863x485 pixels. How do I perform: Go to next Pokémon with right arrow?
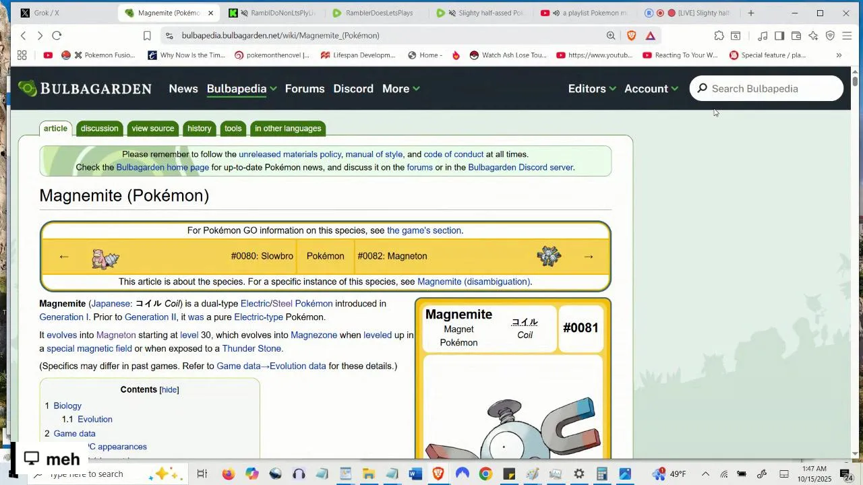(589, 257)
